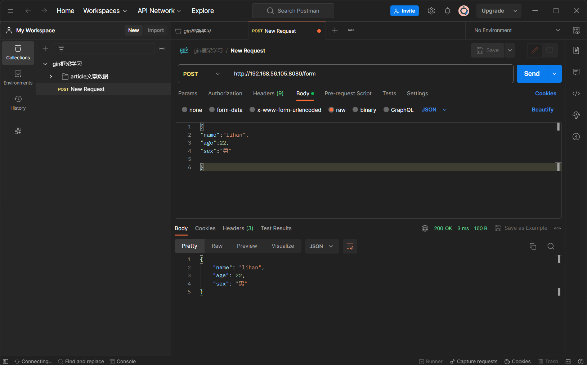Open History in the sidebar
587x365 pixels.
tap(18, 103)
